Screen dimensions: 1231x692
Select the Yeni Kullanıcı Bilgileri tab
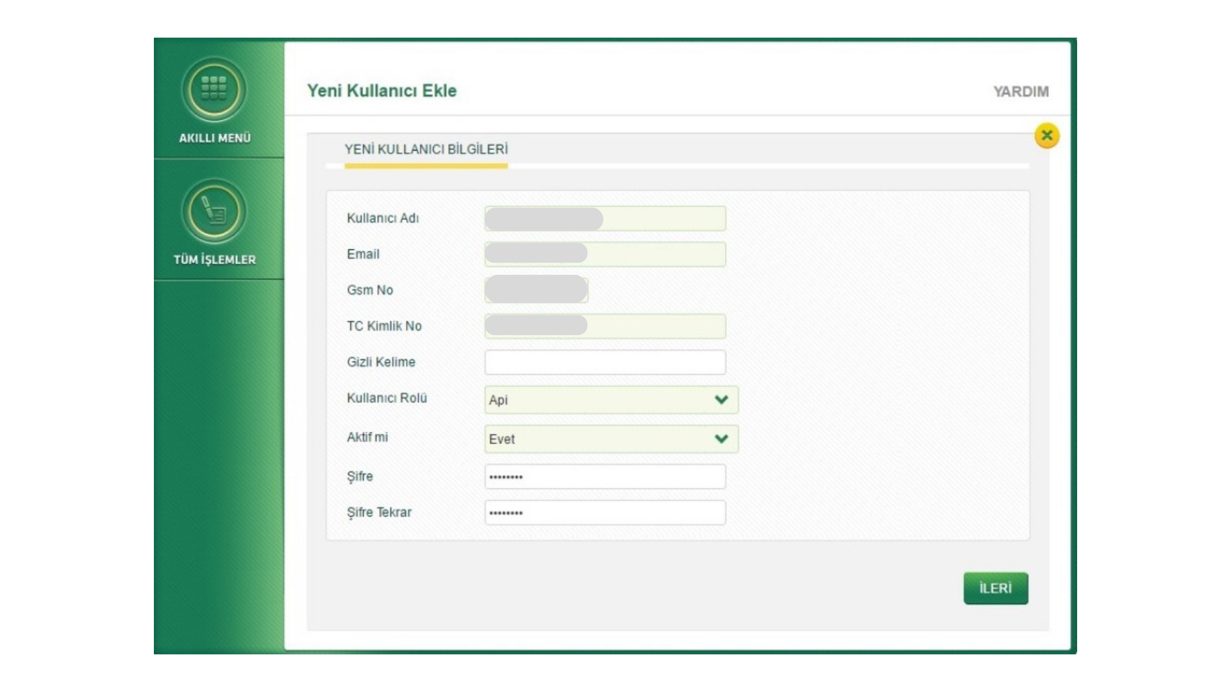426,149
